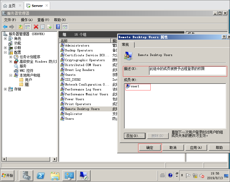
Task: Expand the 角色 tree node
Action: pos(5,38)
